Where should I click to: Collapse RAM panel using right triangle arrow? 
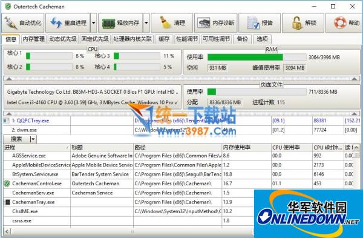point(354,79)
